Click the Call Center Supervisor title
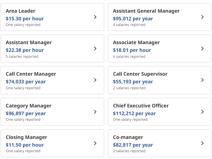The width and height of the screenshot is (212, 159). tap(140, 74)
